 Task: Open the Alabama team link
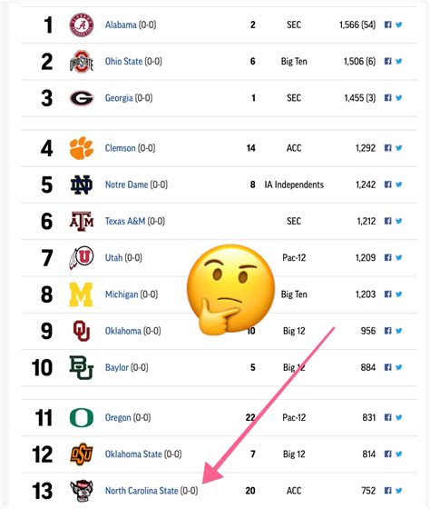click(121, 25)
